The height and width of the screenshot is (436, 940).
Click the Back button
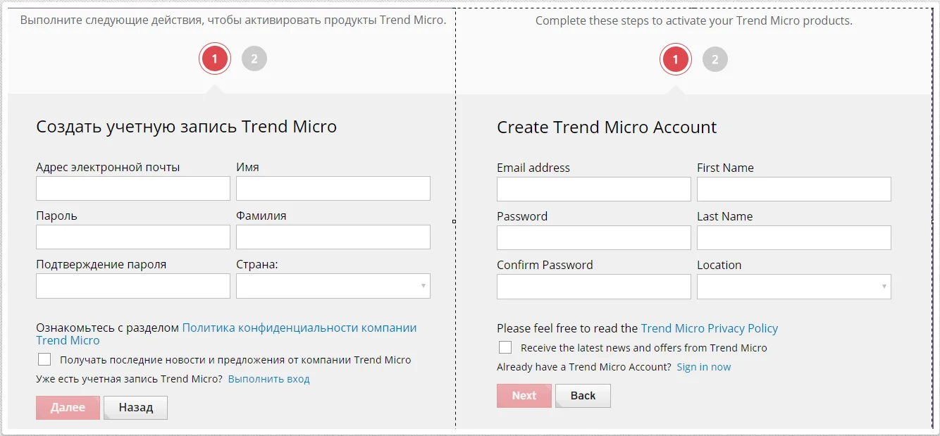(x=583, y=396)
